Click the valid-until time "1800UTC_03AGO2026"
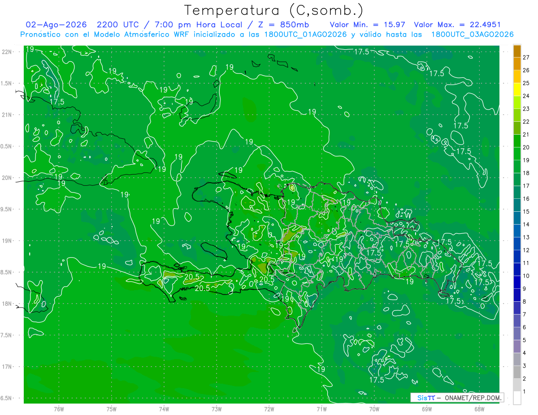The width and height of the screenshot is (538, 415). click(472, 34)
